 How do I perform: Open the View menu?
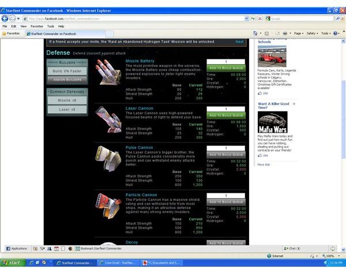[24, 27]
